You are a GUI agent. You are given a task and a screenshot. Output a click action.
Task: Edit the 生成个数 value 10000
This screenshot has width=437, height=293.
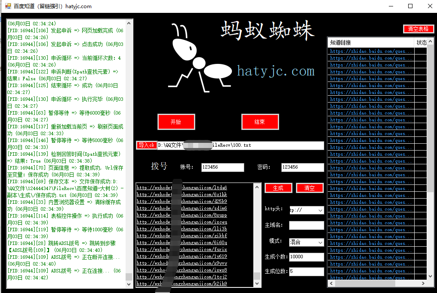click(306, 257)
